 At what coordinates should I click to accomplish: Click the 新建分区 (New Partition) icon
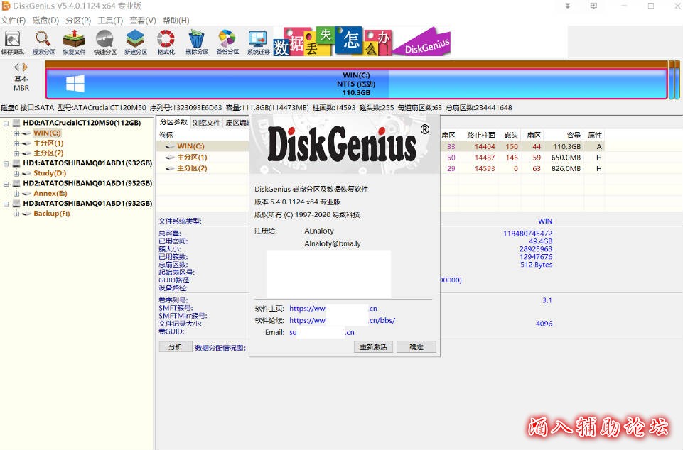point(136,42)
